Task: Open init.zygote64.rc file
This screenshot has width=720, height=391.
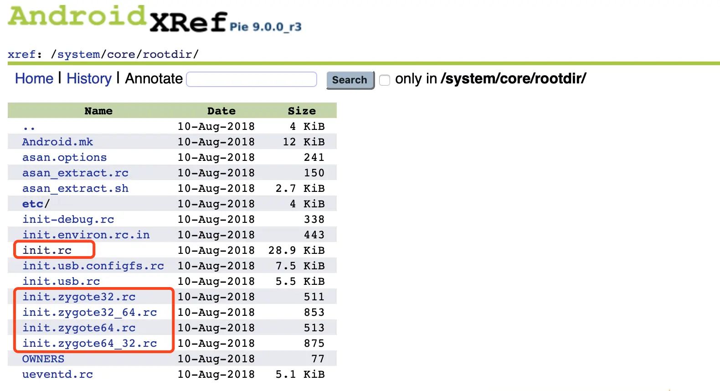Action: click(x=79, y=328)
